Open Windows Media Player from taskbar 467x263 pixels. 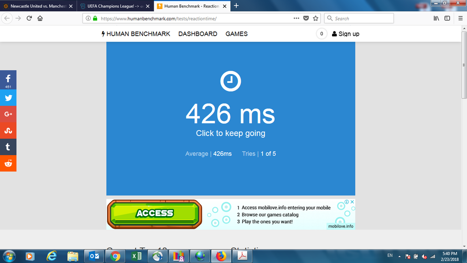coord(30,256)
